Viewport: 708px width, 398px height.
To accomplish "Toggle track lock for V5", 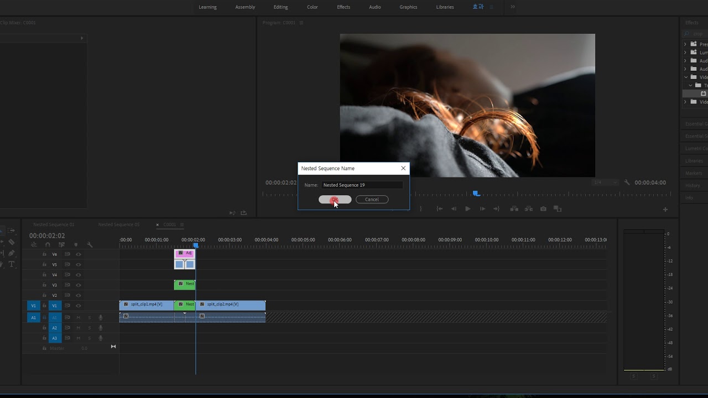I will click(x=44, y=265).
